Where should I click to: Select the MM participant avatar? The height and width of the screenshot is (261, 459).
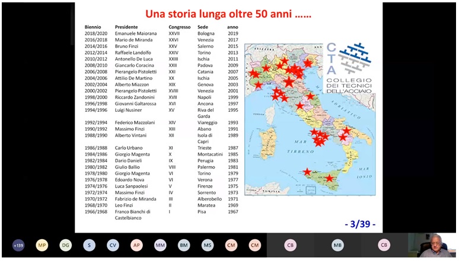pos(160,246)
